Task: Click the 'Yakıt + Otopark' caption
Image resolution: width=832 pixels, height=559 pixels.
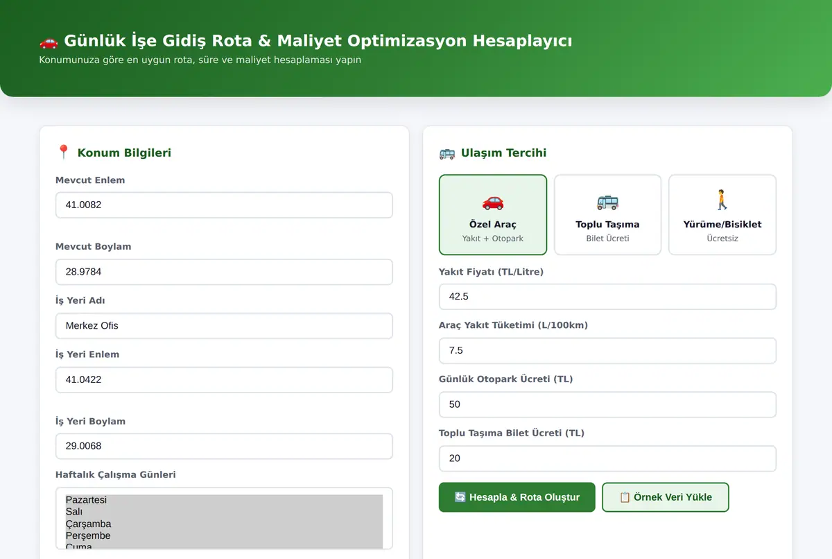Action: pos(493,239)
